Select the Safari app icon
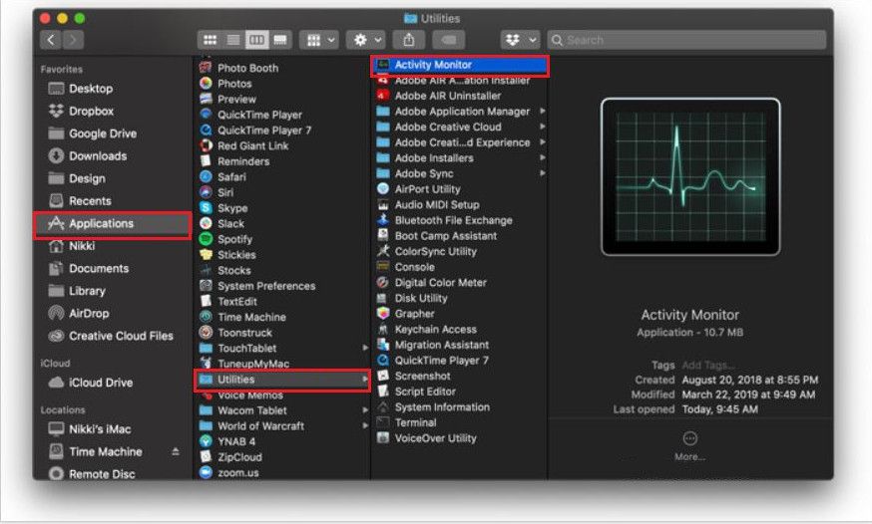 [x=206, y=177]
